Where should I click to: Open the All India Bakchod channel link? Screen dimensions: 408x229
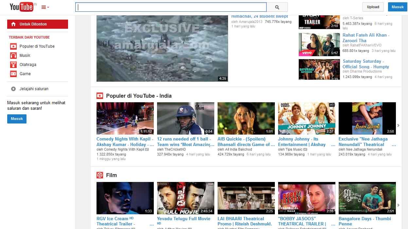(239, 150)
